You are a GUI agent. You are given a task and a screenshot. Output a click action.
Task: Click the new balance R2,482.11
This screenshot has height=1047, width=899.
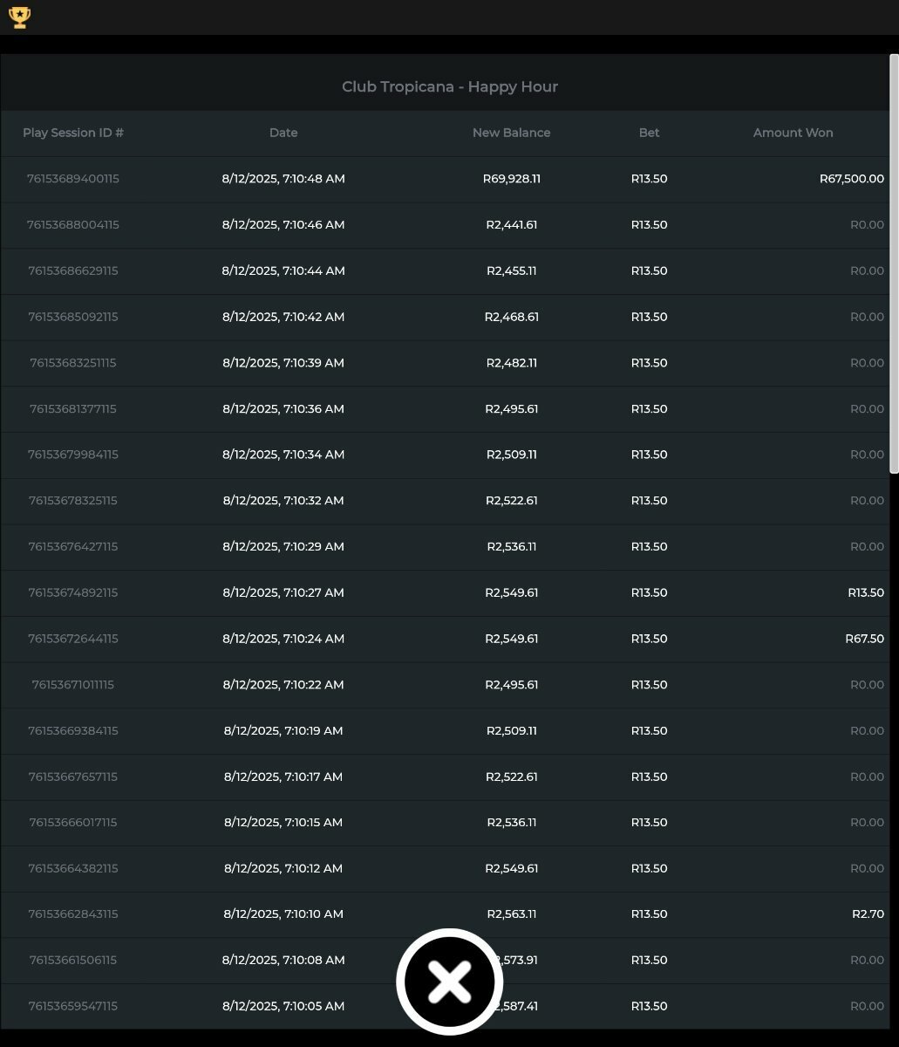click(512, 363)
